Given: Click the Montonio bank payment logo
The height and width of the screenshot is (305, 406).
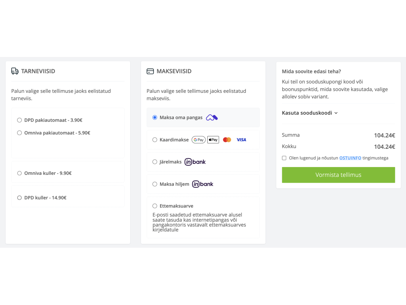Looking at the screenshot, I should (212, 118).
